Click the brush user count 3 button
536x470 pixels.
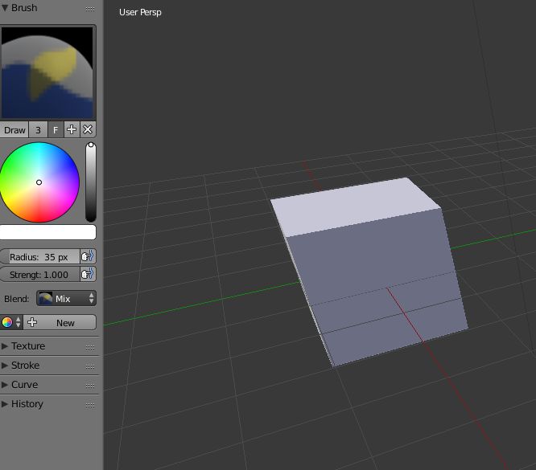point(38,129)
